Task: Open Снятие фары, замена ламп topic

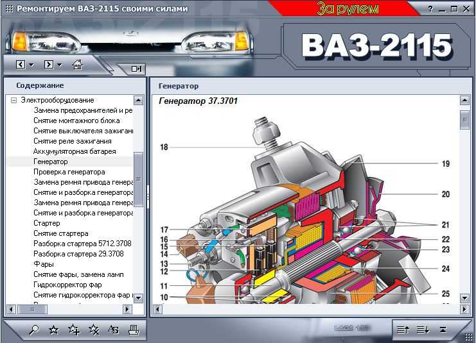Action: coord(78,274)
